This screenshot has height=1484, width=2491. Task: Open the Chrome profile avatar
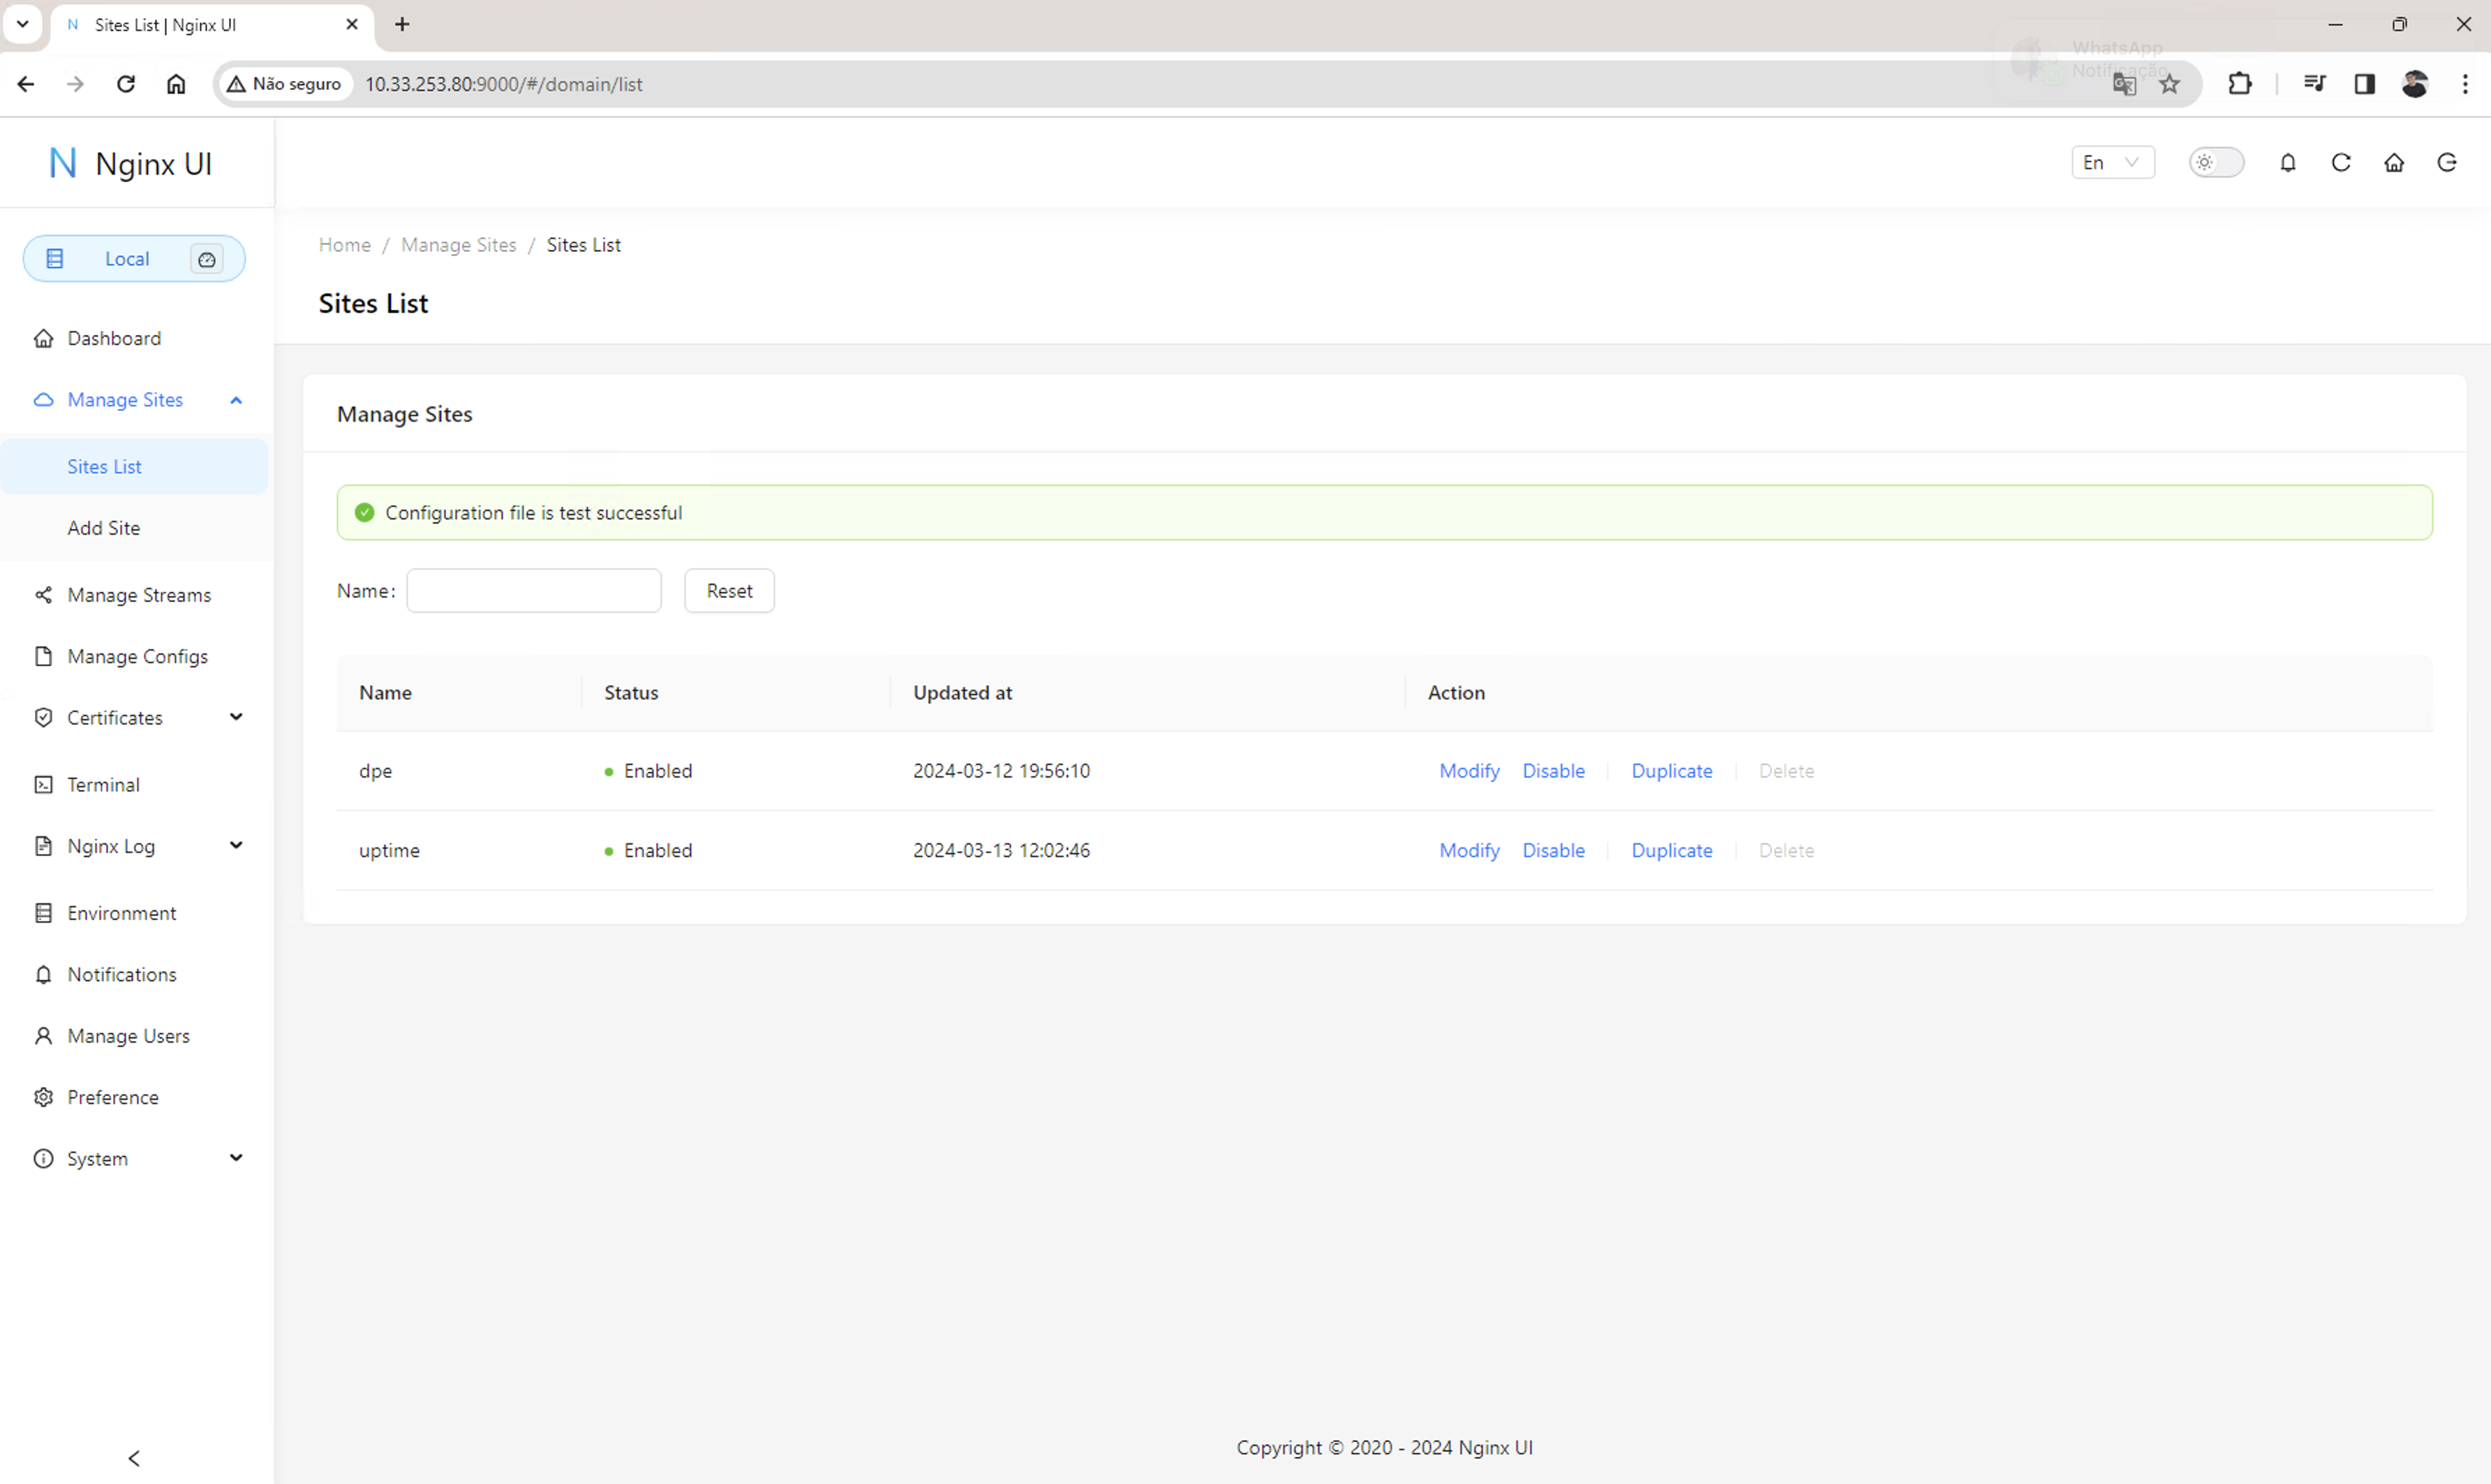coord(2415,84)
